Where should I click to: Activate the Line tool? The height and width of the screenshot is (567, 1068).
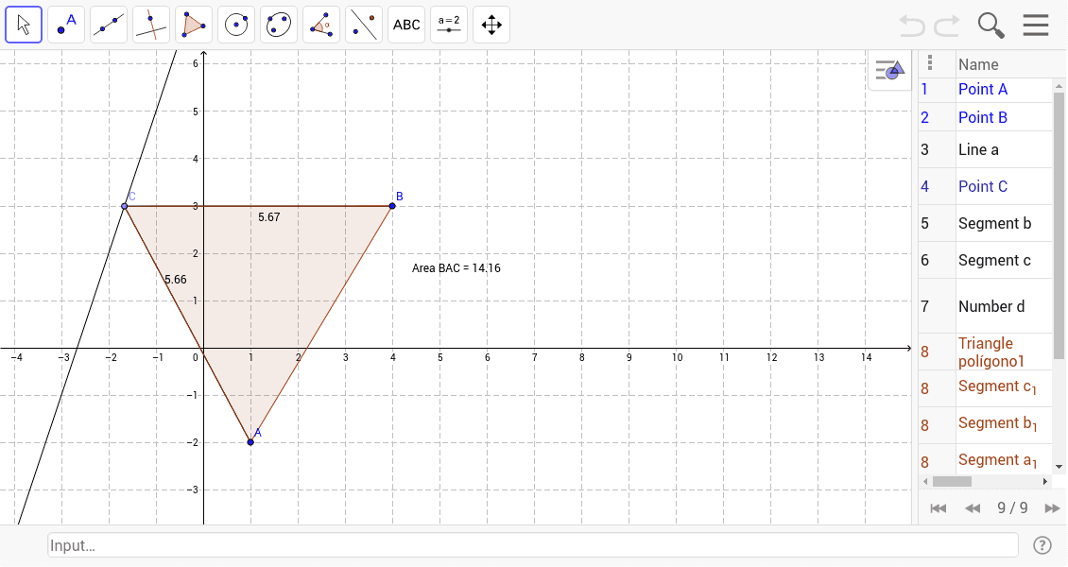[x=108, y=24]
